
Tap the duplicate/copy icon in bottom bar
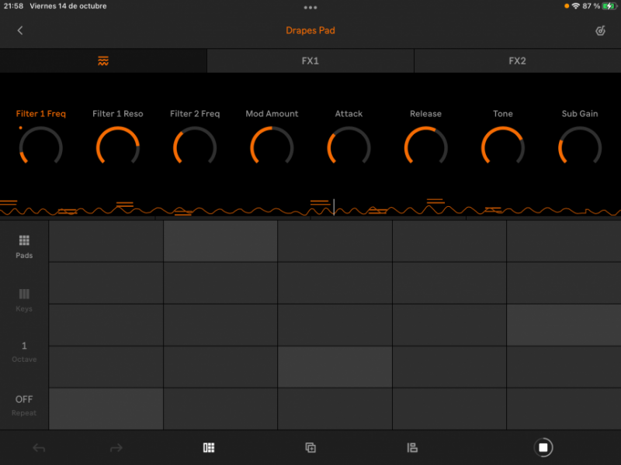(x=310, y=447)
